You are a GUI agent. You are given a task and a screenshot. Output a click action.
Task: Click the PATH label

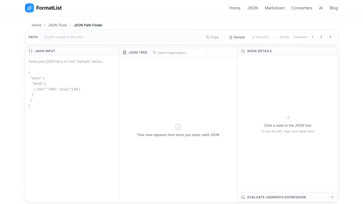pos(33,37)
